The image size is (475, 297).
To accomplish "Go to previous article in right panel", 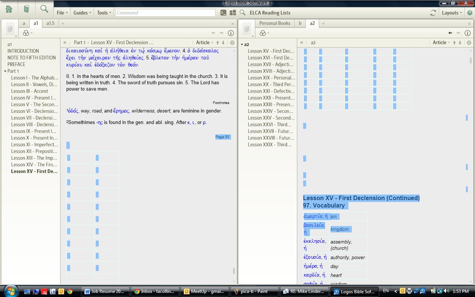I will (454, 43).
